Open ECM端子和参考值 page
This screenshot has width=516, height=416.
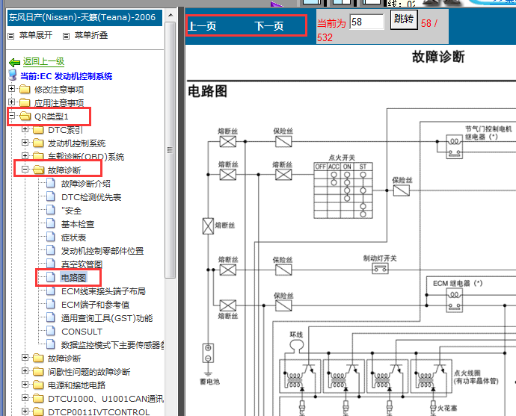[96, 305]
